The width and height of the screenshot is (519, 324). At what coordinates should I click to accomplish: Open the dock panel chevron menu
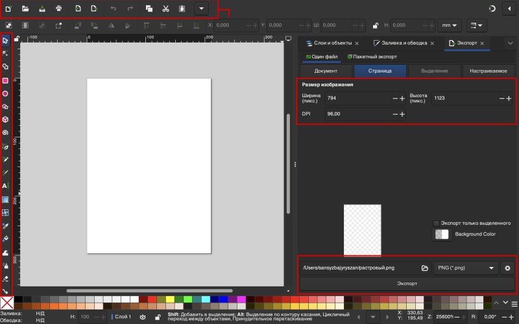pyautogui.click(x=510, y=43)
